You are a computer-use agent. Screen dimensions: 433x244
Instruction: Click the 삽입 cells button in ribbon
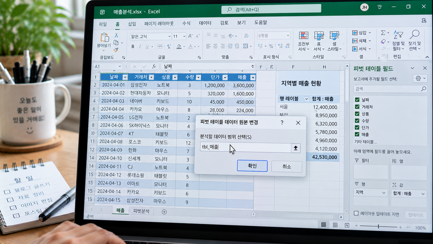(361, 33)
